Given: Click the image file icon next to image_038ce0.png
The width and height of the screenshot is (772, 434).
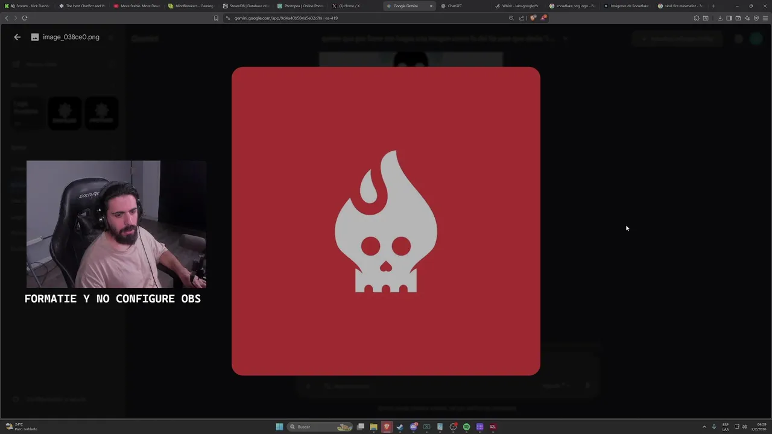Looking at the screenshot, I should coord(35,37).
